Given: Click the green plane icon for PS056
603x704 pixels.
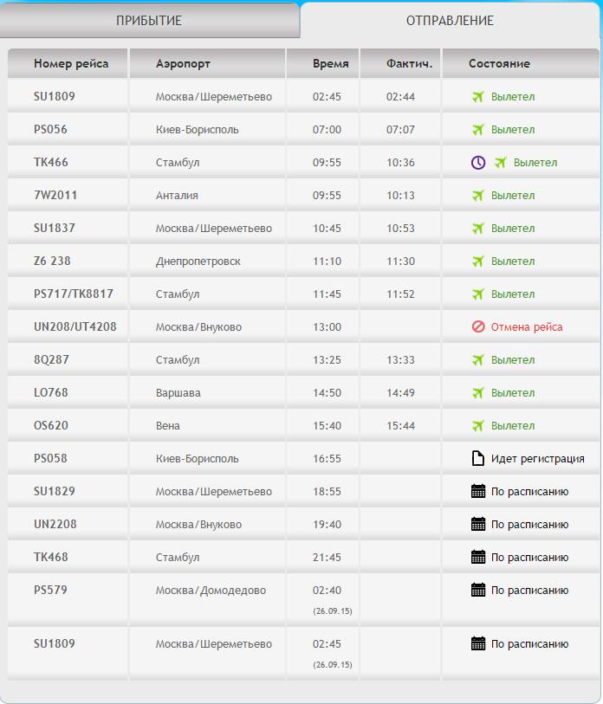Looking at the screenshot, I should tap(478, 130).
